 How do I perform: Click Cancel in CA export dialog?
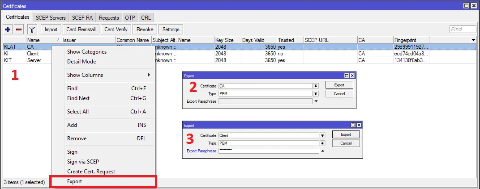tap(339, 94)
